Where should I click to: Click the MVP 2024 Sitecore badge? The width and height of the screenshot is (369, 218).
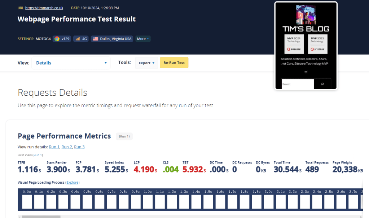click(x=294, y=44)
